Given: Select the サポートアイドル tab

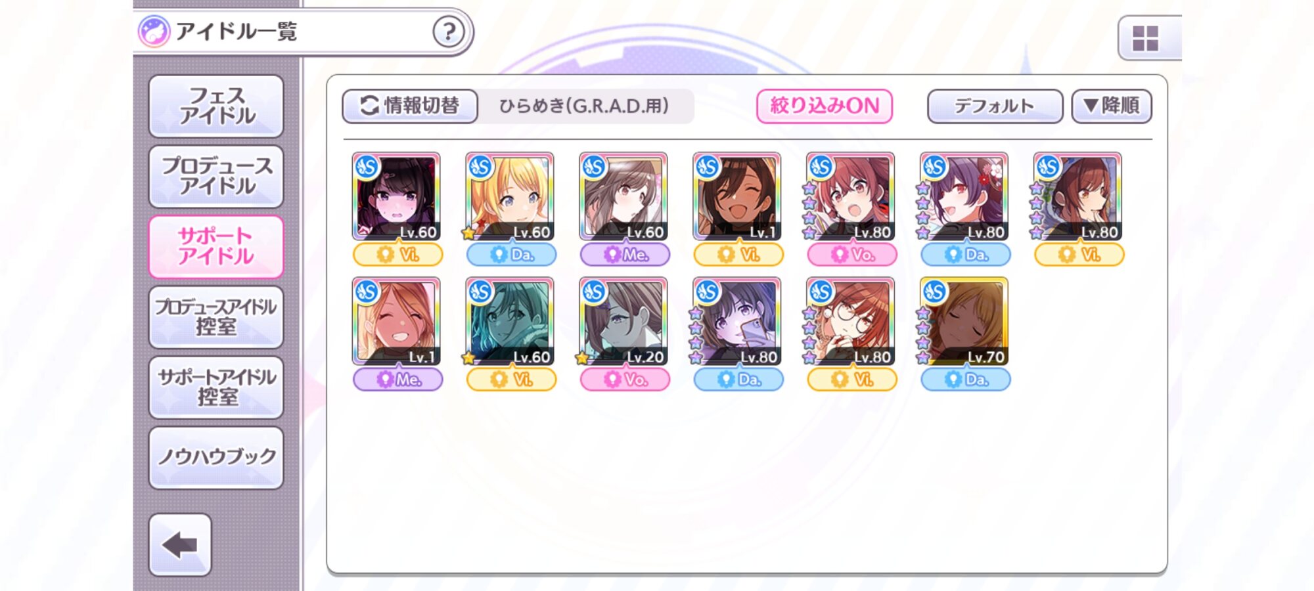Looking at the screenshot, I should click(216, 246).
